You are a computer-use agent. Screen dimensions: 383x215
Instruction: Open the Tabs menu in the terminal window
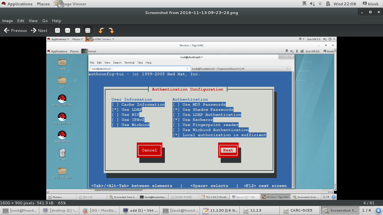click(x=140, y=63)
